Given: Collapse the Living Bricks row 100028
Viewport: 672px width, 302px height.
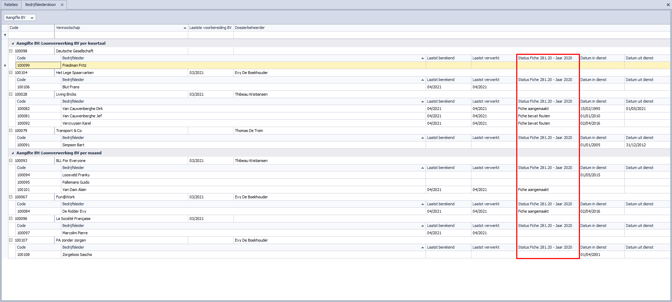Looking at the screenshot, I should click(x=11, y=94).
